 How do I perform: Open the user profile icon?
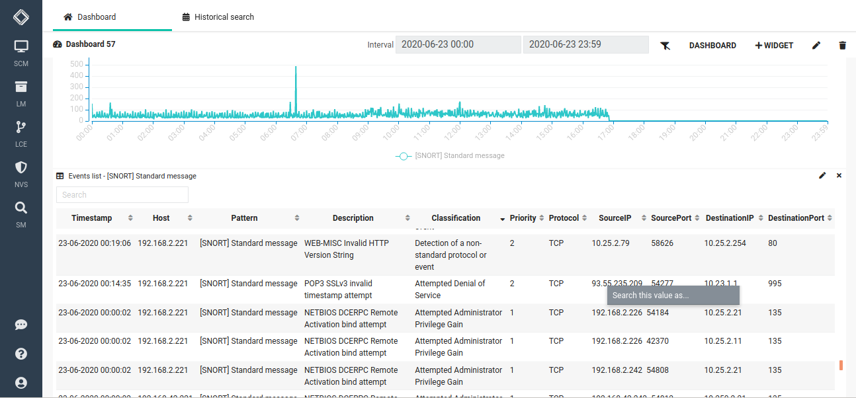21,383
